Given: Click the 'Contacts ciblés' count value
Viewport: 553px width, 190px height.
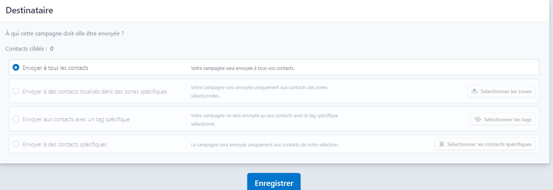Looking at the screenshot, I should [x=52, y=49].
